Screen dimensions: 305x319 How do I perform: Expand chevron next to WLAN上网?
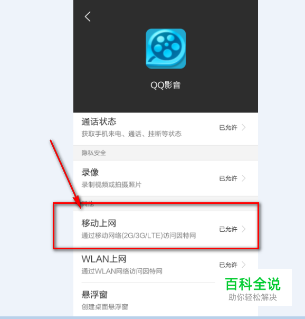[243, 265]
